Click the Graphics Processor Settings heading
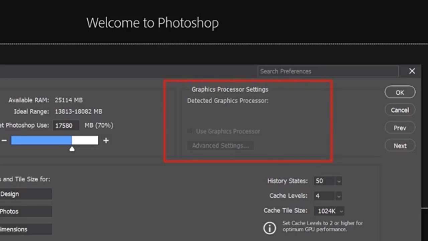The image size is (428, 241). coord(230,89)
